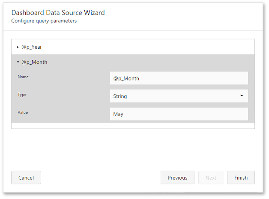Screen dimensions: 269x199
Task: Click the Configure query parameters subtitle
Action: pos(44,21)
